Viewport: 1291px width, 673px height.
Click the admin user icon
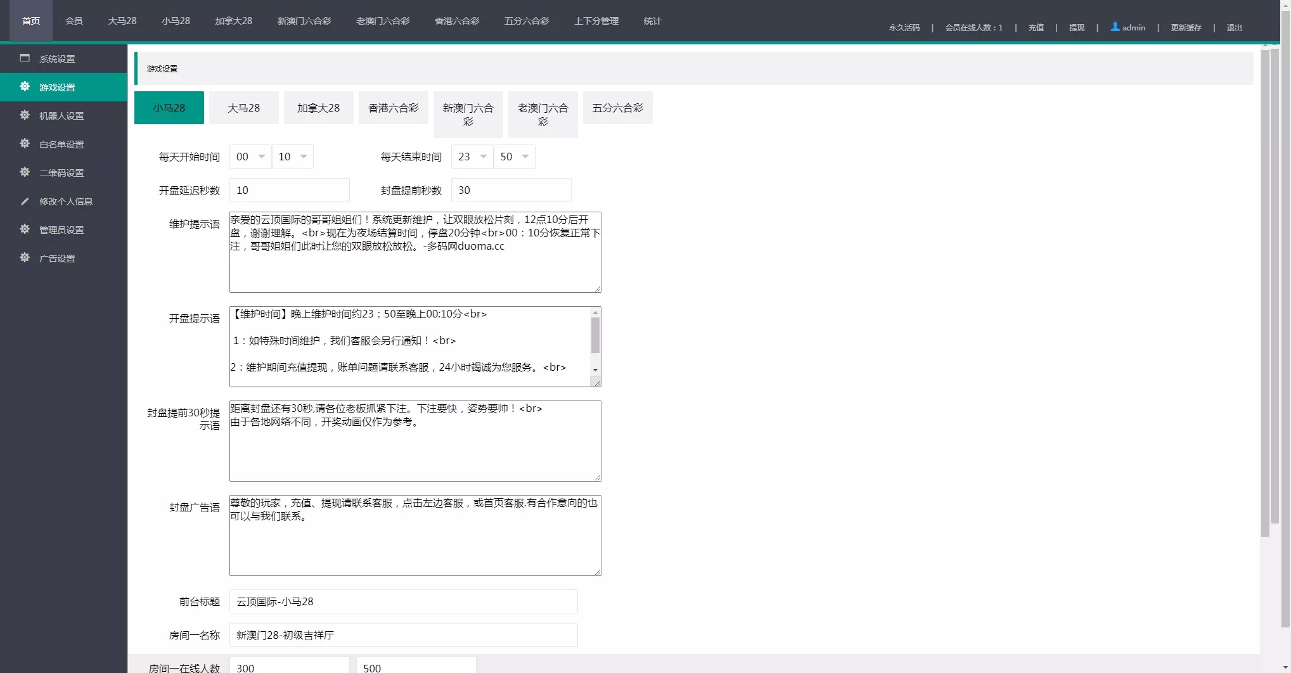point(1115,27)
